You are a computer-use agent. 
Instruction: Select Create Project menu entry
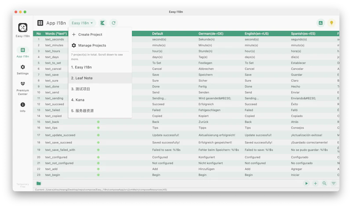100,34
